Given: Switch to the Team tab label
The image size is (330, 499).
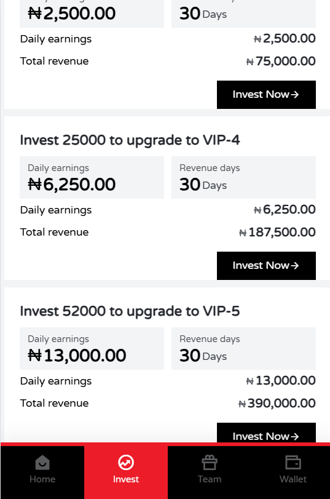Looking at the screenshot, I should point(210,479).
